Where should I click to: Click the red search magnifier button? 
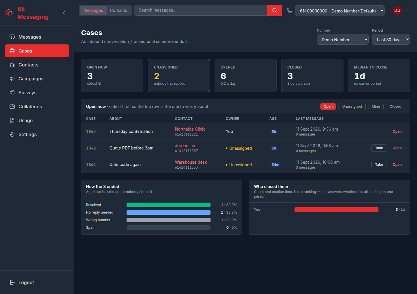coord(275,10)
